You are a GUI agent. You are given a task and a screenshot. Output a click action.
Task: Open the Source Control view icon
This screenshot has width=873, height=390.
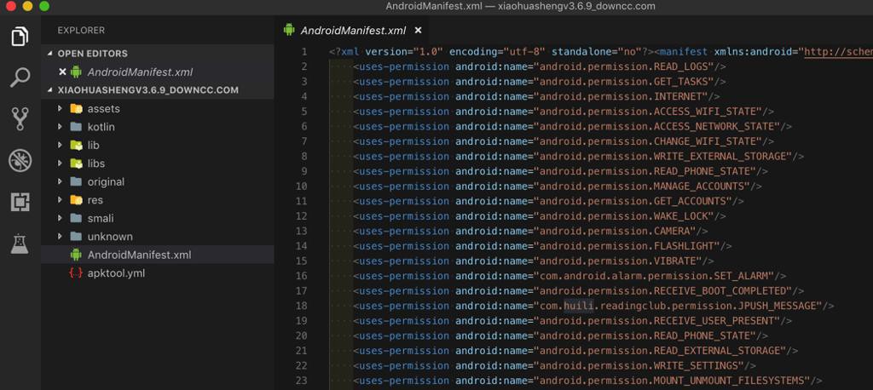(20, 119)
